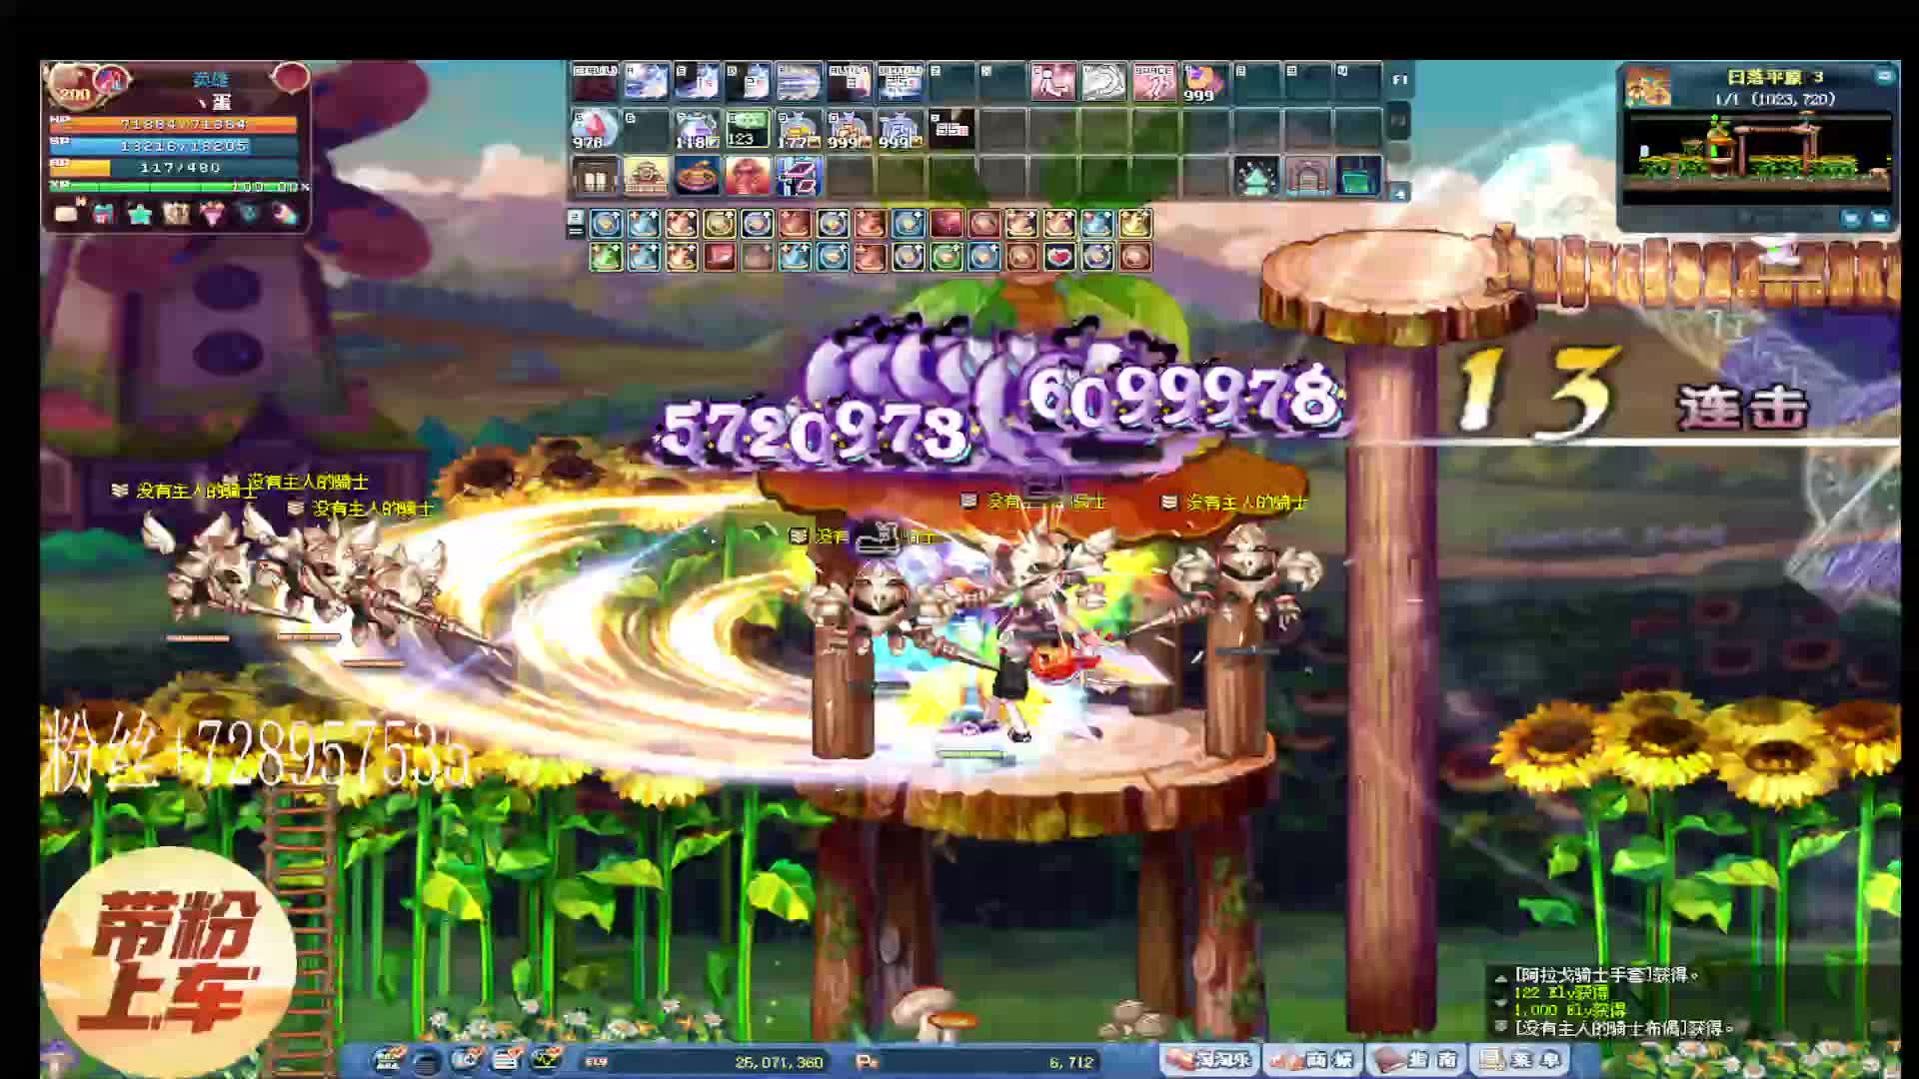Switch quickslot bar to F1 page
This screenshot has width=1919, height=1079.
coord(1399,80)
